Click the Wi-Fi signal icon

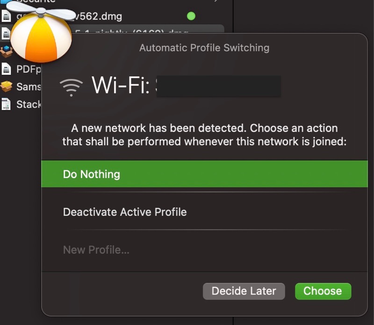click(71, 87)
